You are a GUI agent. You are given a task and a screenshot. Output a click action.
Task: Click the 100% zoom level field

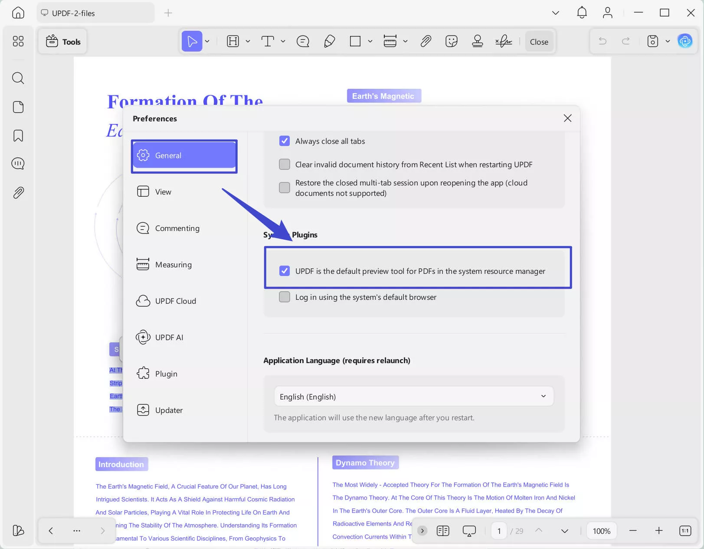tap(601, 531)
